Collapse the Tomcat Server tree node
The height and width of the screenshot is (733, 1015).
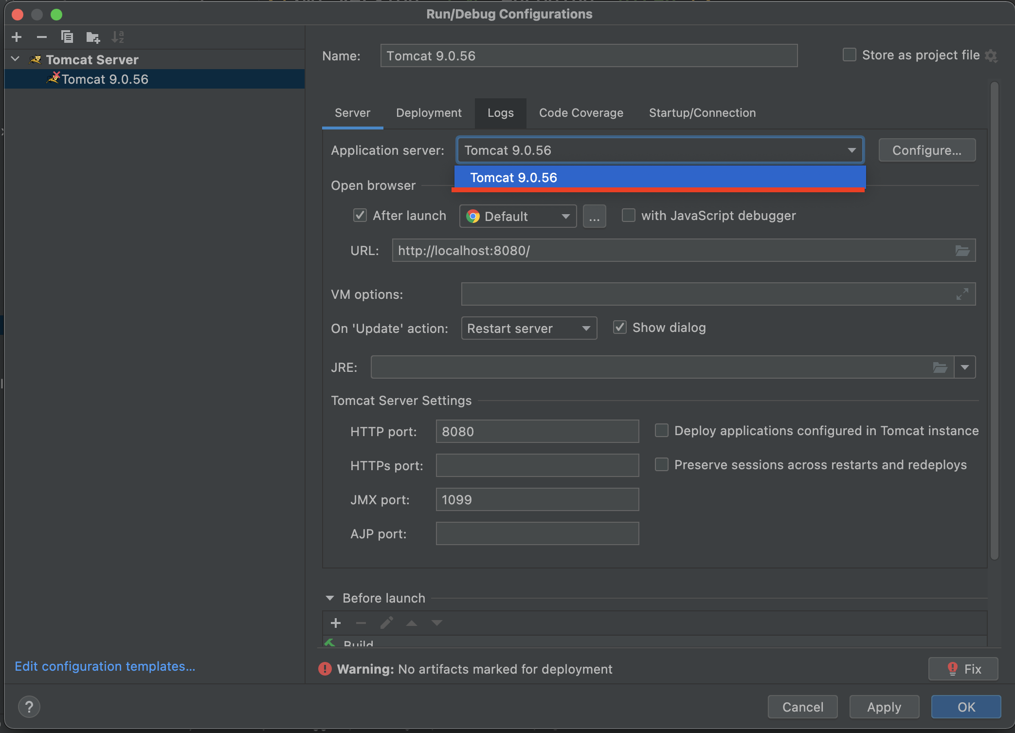pos(16,59)
